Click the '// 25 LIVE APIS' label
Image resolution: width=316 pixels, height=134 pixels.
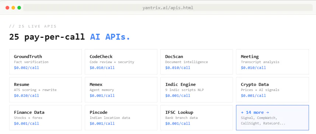pos(33,26)
